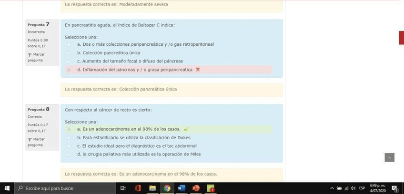Viewport: 404px width, 194px height.
Task: Click 'Puntúa 0,17 sobre 0,17' score text
Action: click(38, 128)
